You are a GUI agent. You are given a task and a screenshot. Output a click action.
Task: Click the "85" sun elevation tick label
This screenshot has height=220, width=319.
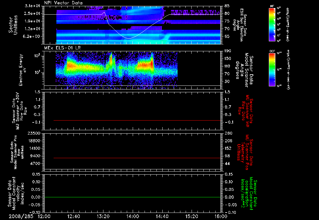(227, 6)
